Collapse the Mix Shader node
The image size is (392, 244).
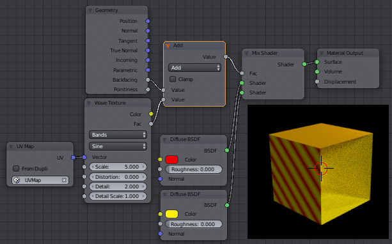tap(246, 54)
